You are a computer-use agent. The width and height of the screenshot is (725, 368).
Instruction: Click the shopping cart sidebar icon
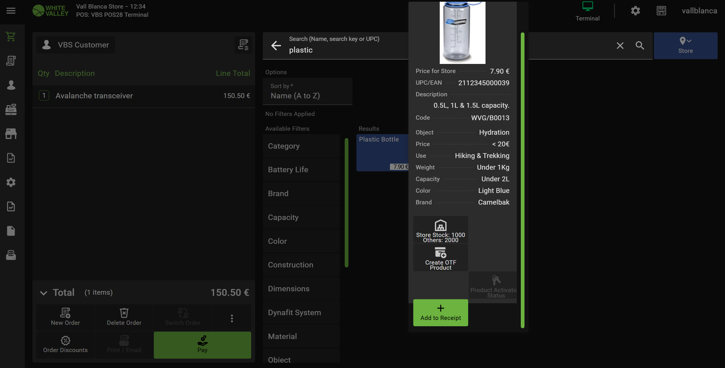click(11, 36)
